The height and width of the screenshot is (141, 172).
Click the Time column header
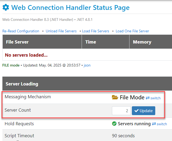click(106, 42)
